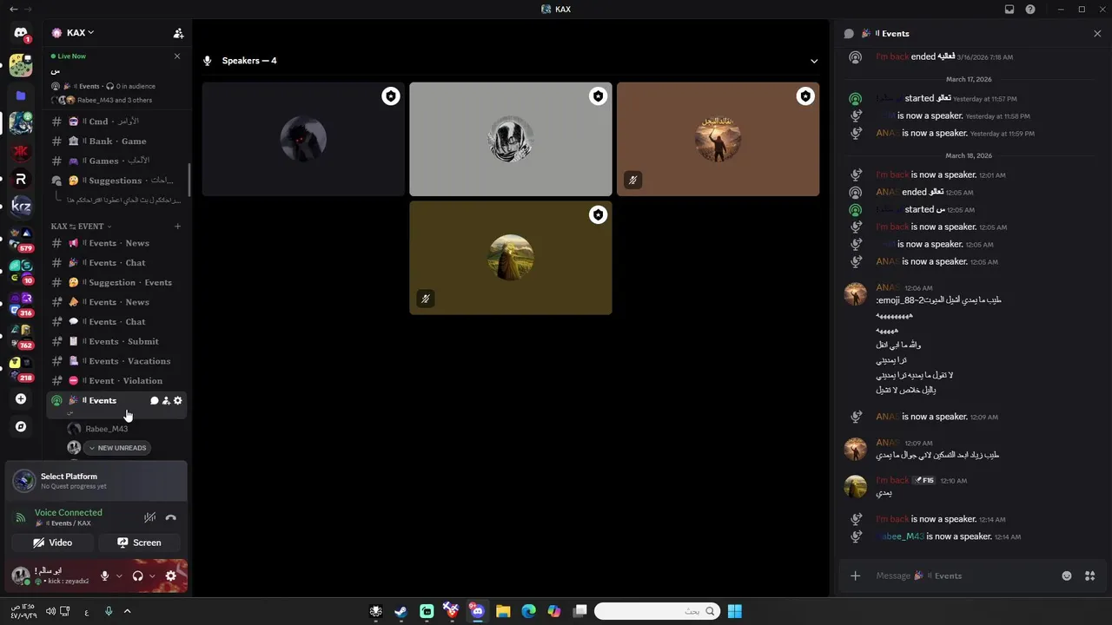Open the apps icon in message box
The image size is (1112, 625).
(x=1089, y=576)
